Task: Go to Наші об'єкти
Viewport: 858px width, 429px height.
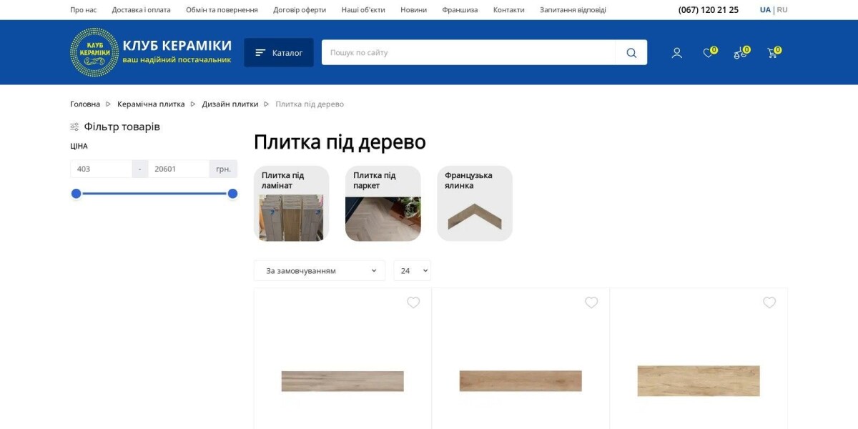Action: coord(363,10)
